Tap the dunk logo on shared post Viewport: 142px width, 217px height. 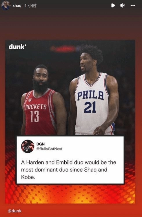(17, 47)
